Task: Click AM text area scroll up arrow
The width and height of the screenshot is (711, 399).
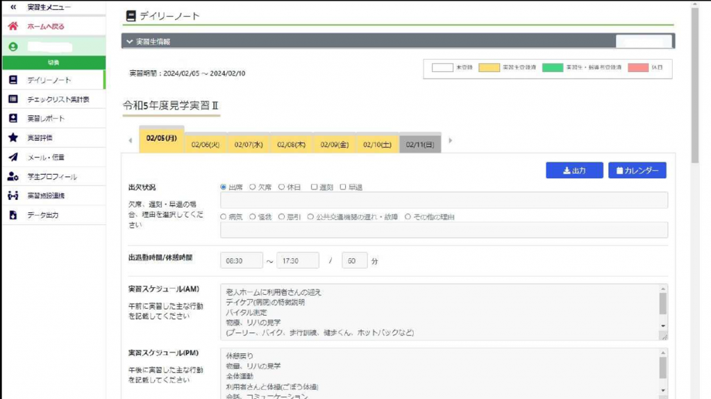Action: (663, 289)
